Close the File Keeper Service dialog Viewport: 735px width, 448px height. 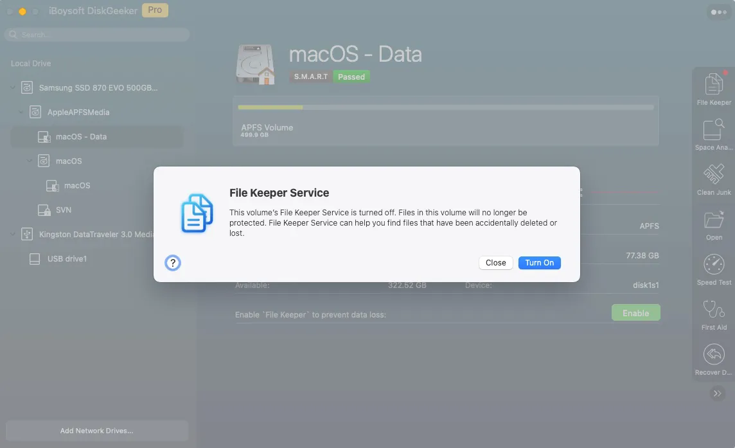coord(495,263)
